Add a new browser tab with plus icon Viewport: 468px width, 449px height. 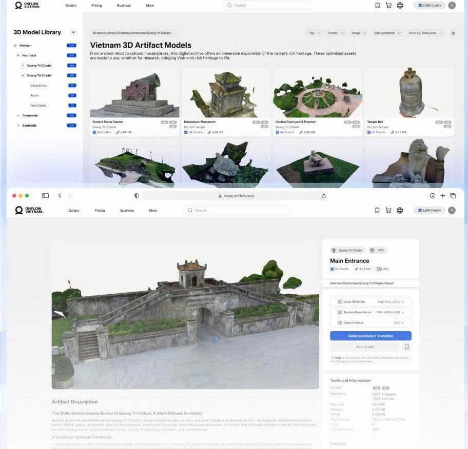tap(443, 196)
